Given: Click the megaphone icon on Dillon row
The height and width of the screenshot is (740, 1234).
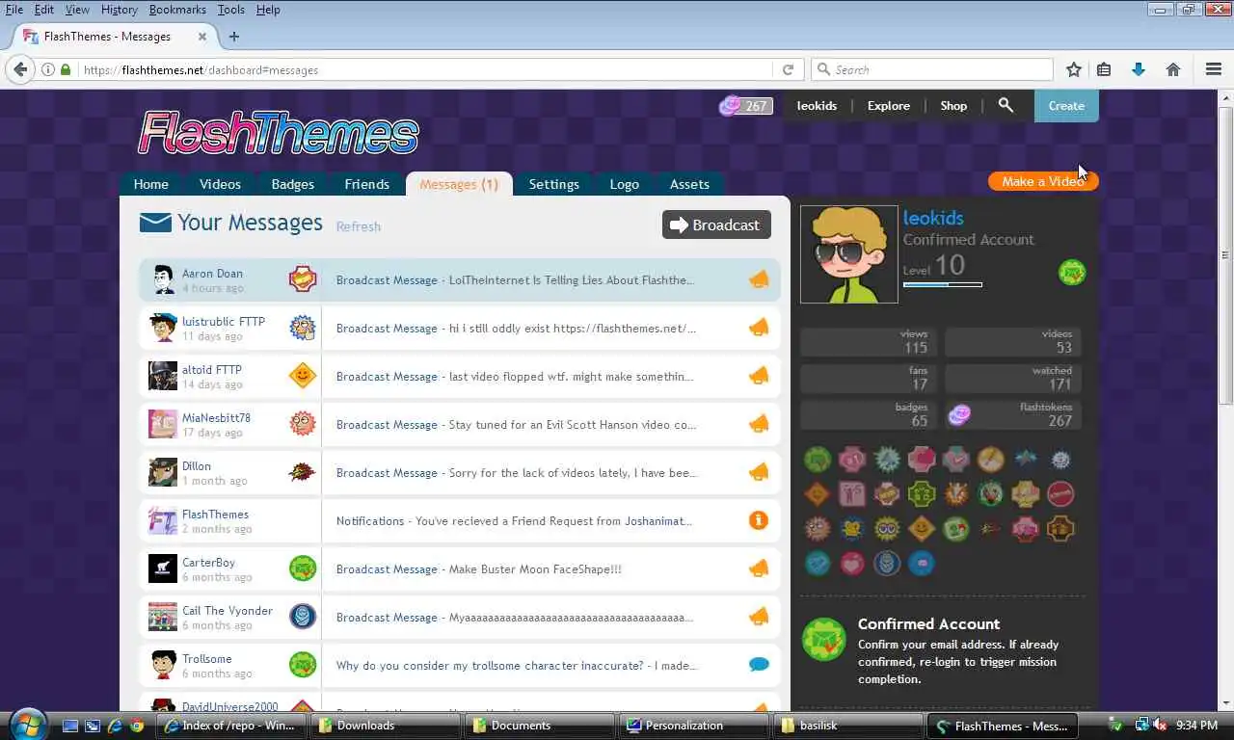Looking at the screenshot, I should pyautogui.click(x=759, y=472).
